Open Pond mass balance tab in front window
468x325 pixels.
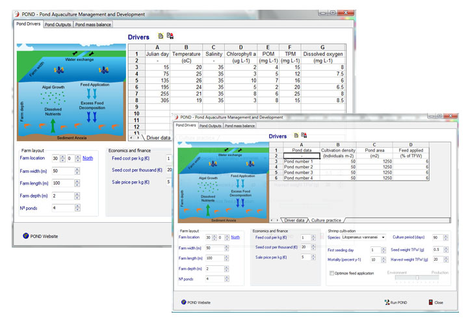(240, 126)
